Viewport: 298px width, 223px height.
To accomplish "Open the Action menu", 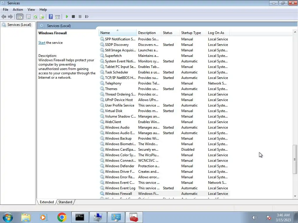I will pyautogui.click(x=18, y=10).
